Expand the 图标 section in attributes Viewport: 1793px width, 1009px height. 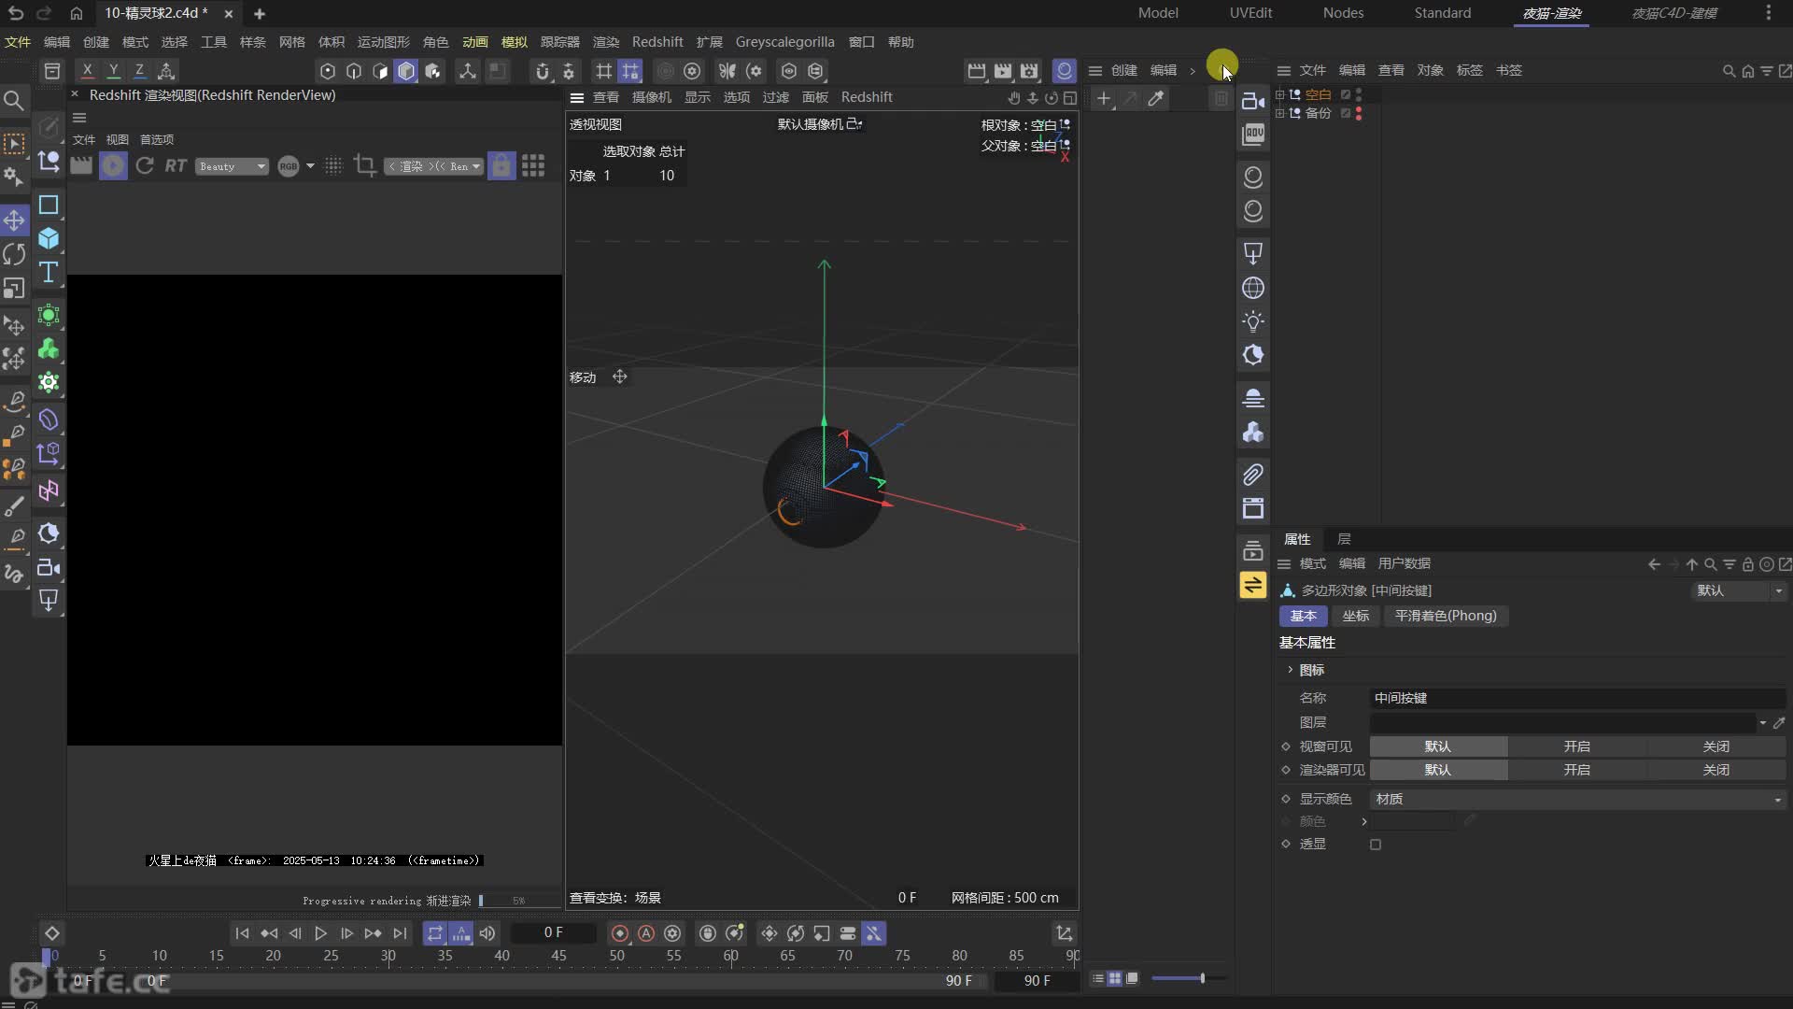point(1291,670)
